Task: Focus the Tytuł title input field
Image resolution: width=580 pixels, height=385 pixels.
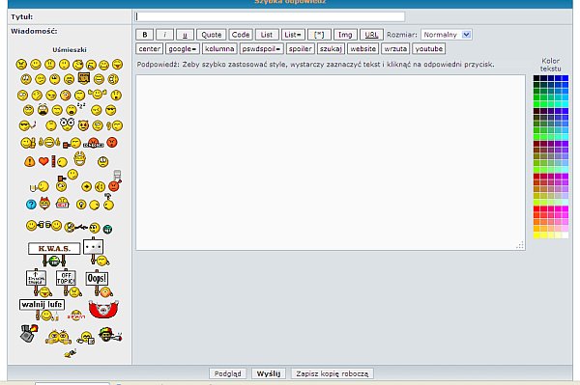Action: [270, 16]
